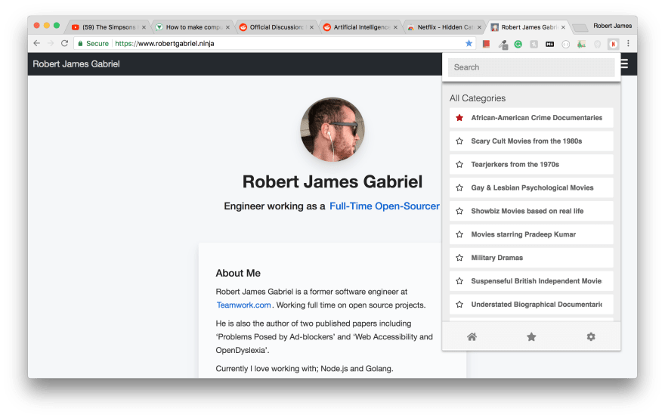Bookmark this page with the blue star

[x=469, y=43]
